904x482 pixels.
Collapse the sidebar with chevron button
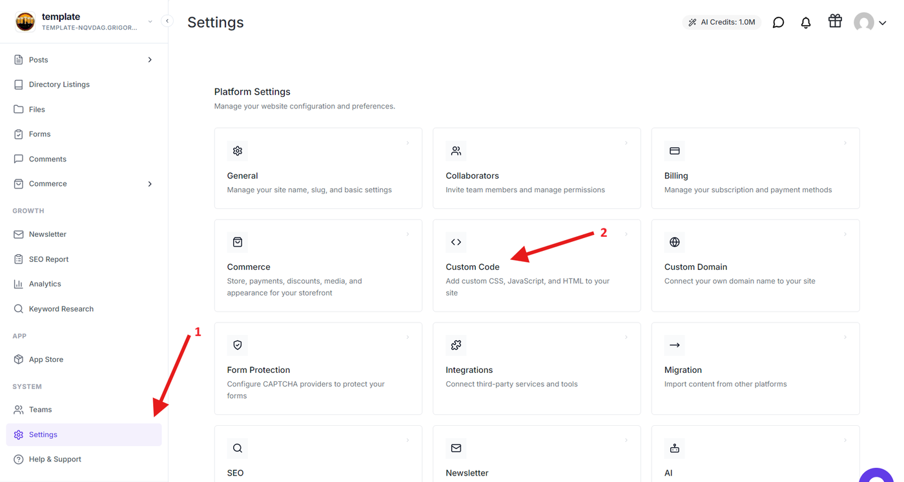pyautogui.click(x=167, y=21)
